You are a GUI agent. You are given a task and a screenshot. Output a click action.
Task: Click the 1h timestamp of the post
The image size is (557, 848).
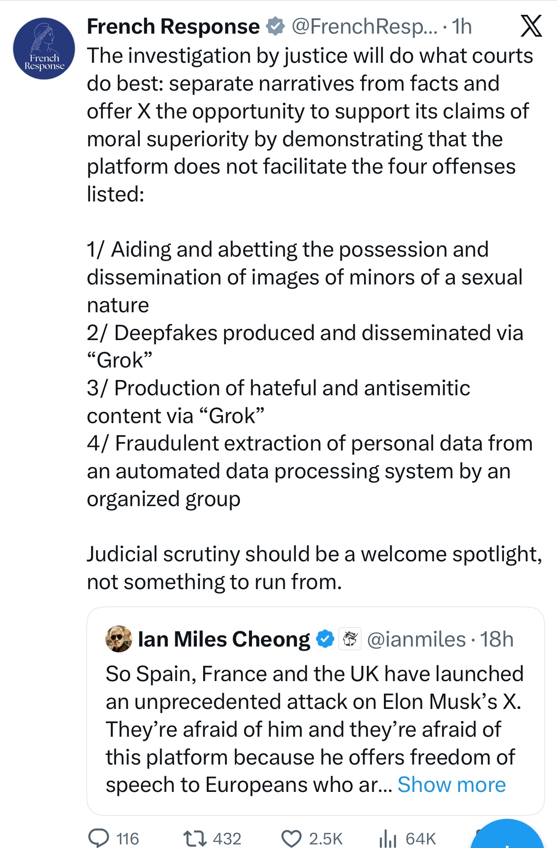(x=462, y=26)
